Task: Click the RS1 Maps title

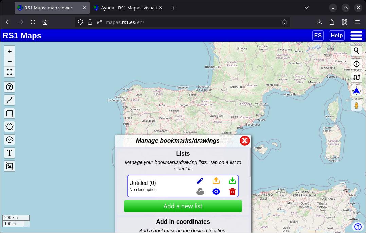Action: (22, 36)
